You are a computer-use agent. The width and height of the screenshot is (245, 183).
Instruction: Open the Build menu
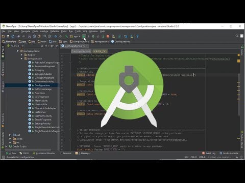point(64,32)
